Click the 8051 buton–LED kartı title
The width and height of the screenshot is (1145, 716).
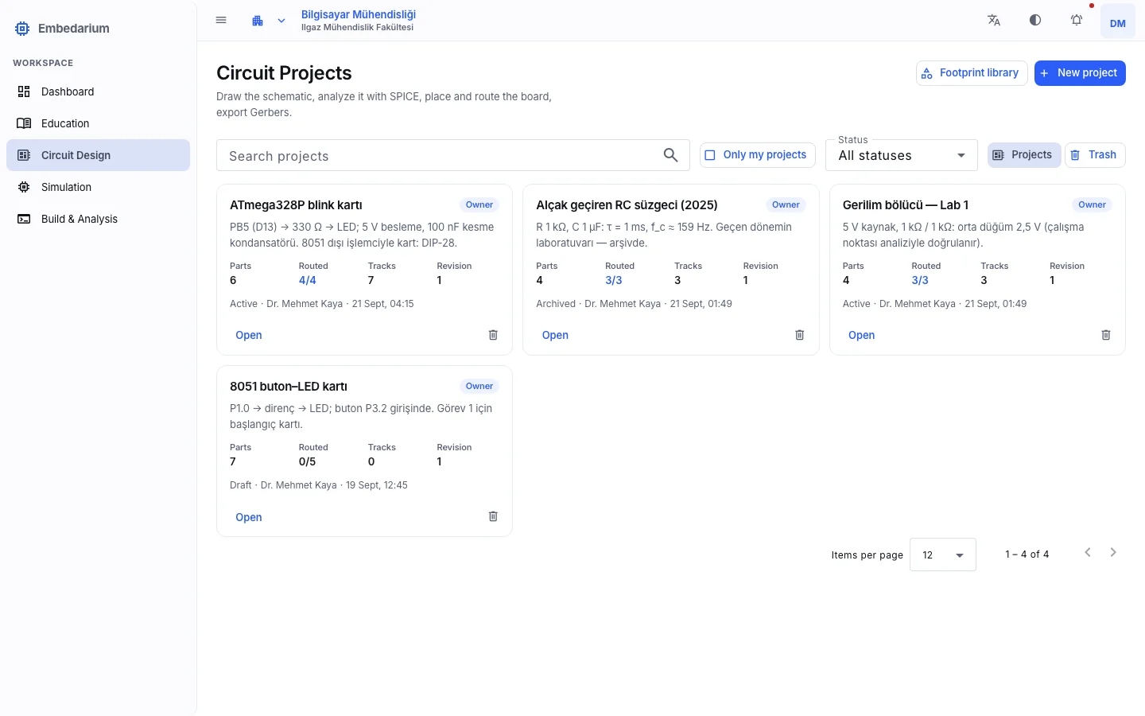point(289,386)
